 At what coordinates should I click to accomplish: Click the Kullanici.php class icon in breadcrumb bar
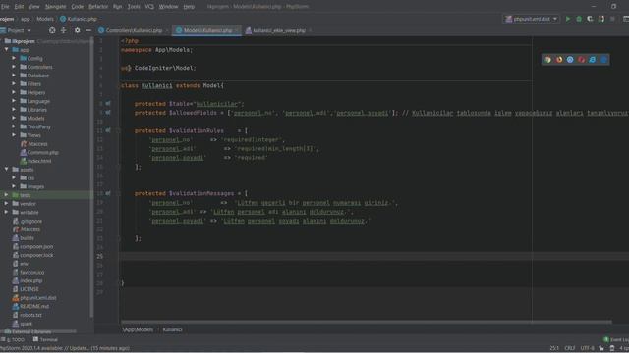(63, 19)
